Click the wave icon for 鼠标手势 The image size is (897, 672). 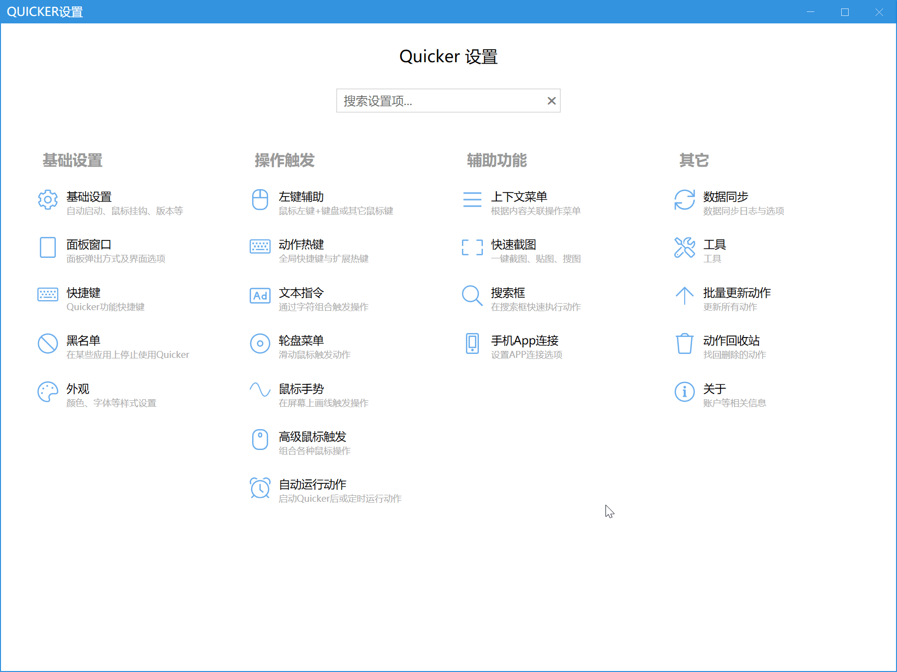coord(260,389)
